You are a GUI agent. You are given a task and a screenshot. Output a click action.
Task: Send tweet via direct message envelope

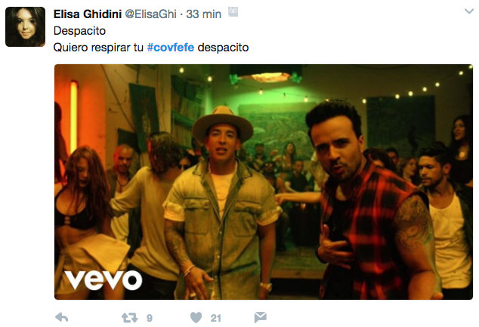(x=260, y=317)
